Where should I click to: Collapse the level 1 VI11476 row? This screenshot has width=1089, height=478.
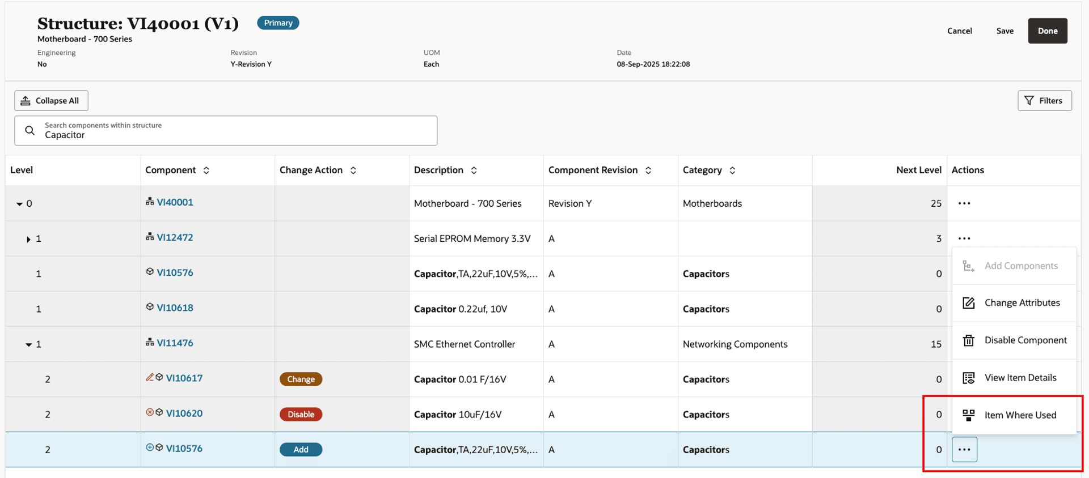[x=28, y=345]
